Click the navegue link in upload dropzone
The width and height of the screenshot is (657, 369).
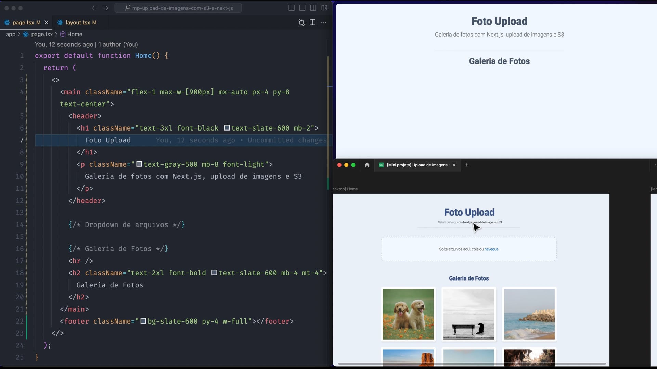coord(491,249)
